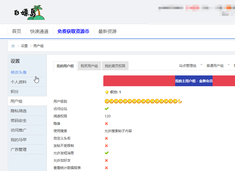The width and height of the screenshot is (235, 171).
Task: Click the 允许搜索帖子内容 text
Action: [x=118, y=131]
